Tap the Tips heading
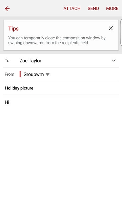 coord(14,28)
